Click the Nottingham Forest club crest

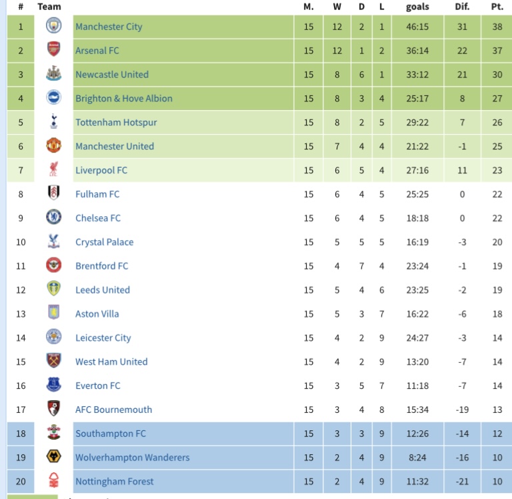(53, 481)
